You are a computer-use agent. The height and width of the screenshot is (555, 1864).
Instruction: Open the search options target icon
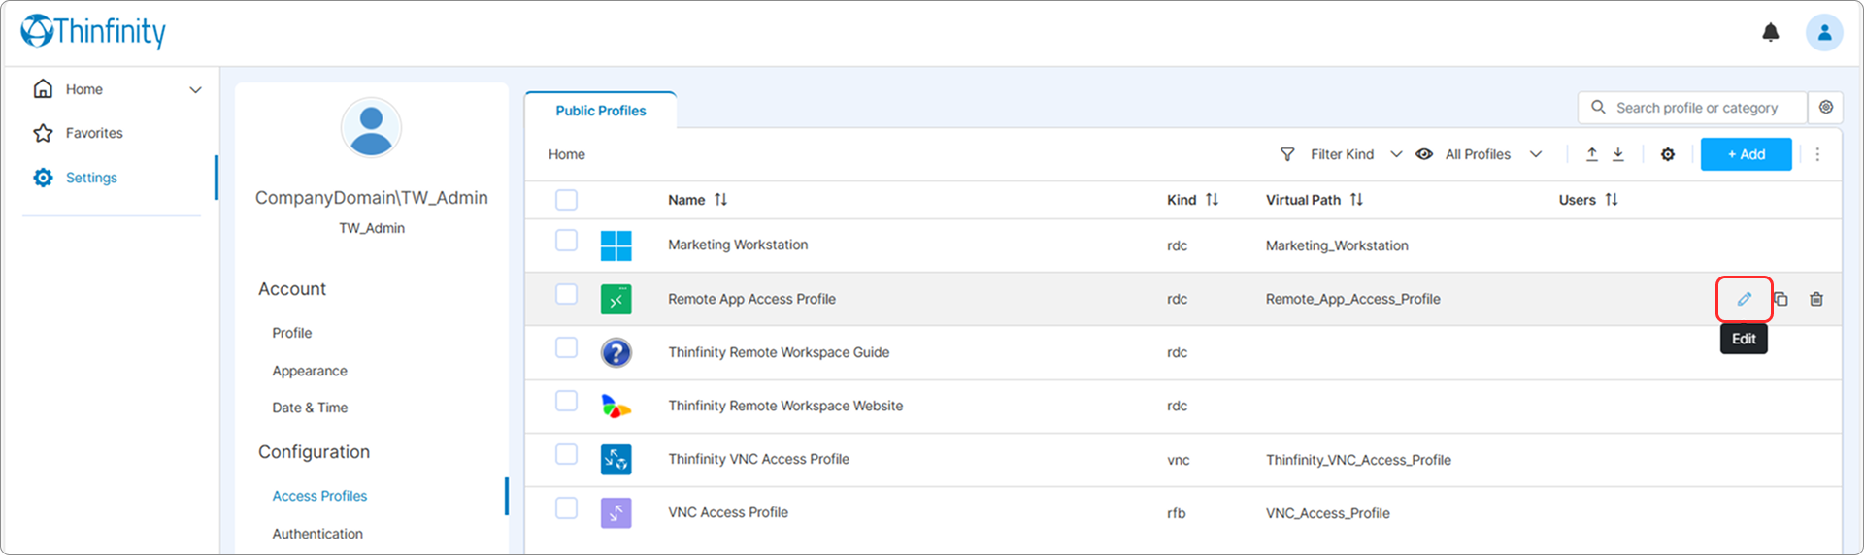coord(1826,108)
